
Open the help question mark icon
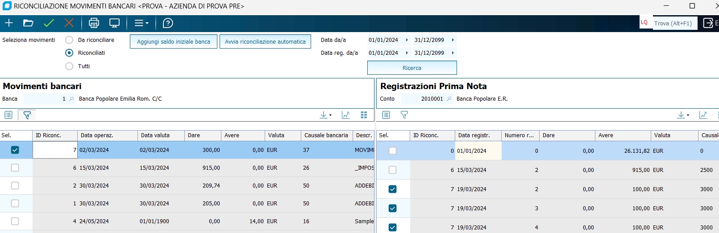coord(168,23)
